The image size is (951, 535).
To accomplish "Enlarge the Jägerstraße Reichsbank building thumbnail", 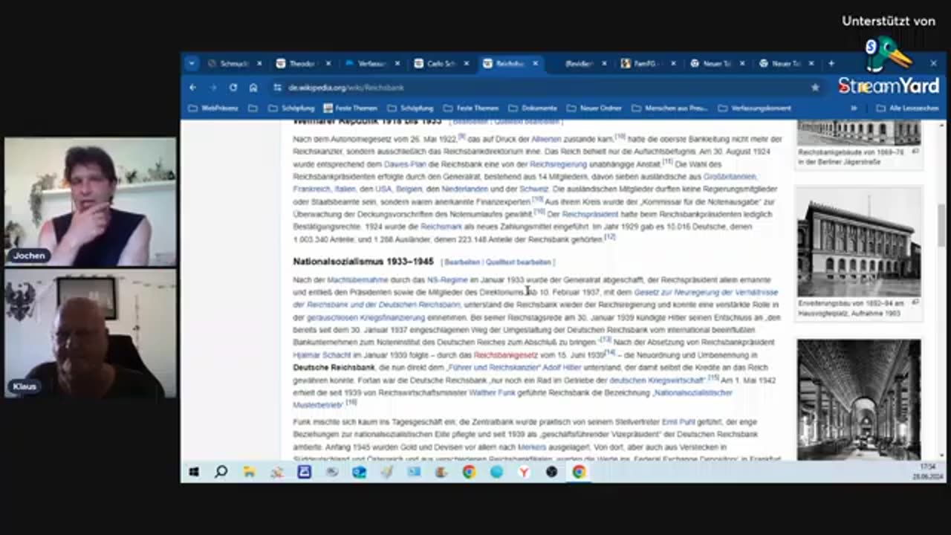I will point(859,132).
